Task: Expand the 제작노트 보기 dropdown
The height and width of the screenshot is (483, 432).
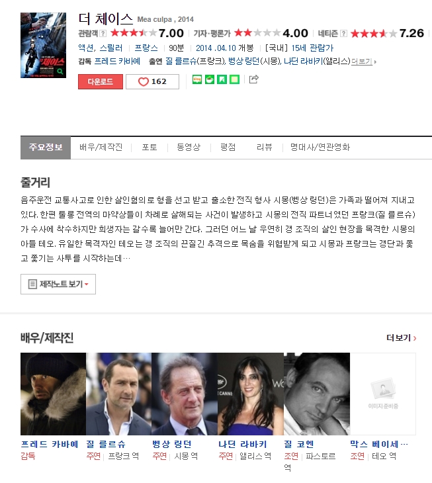Action: [x=58, y=284]
